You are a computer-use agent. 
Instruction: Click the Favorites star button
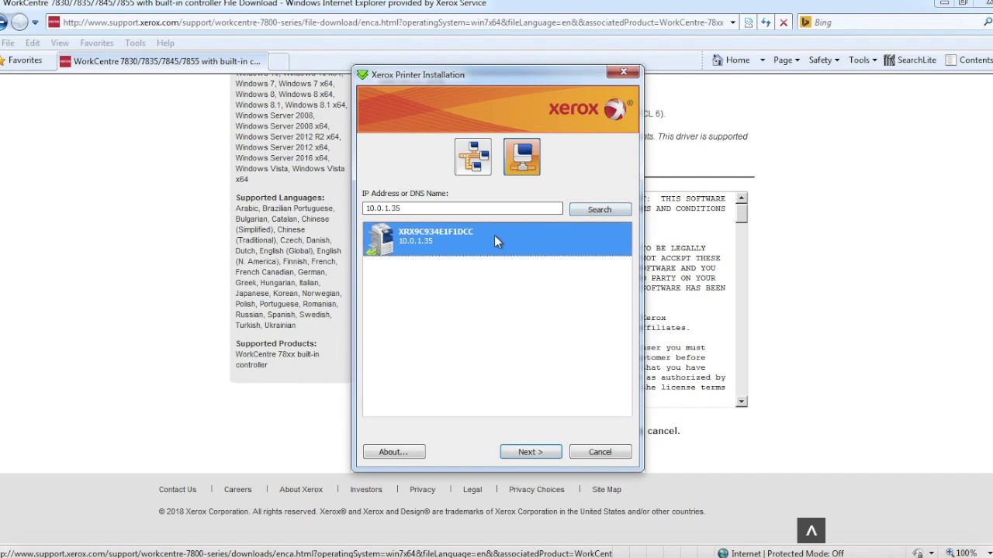pos(21,60)
